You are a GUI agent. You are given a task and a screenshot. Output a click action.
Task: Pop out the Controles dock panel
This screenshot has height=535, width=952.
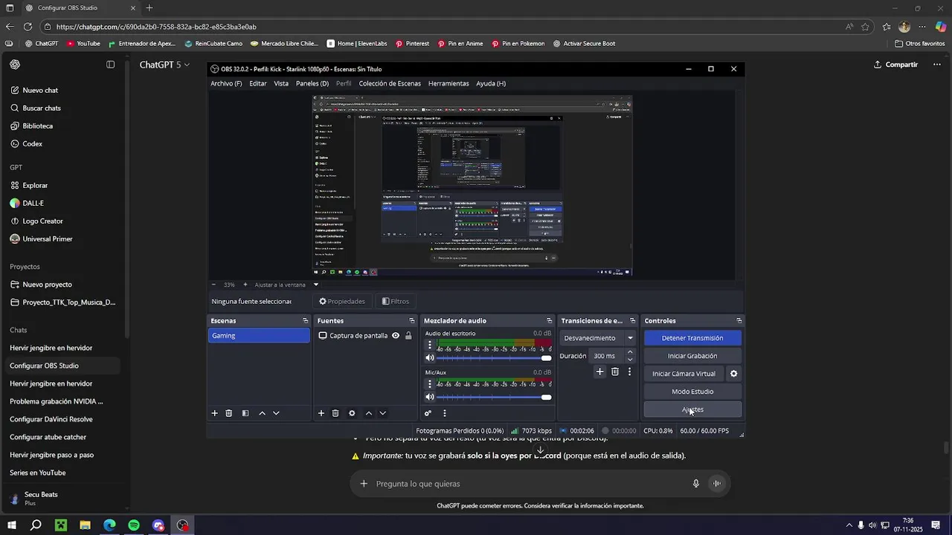click(x=739, y=321)
